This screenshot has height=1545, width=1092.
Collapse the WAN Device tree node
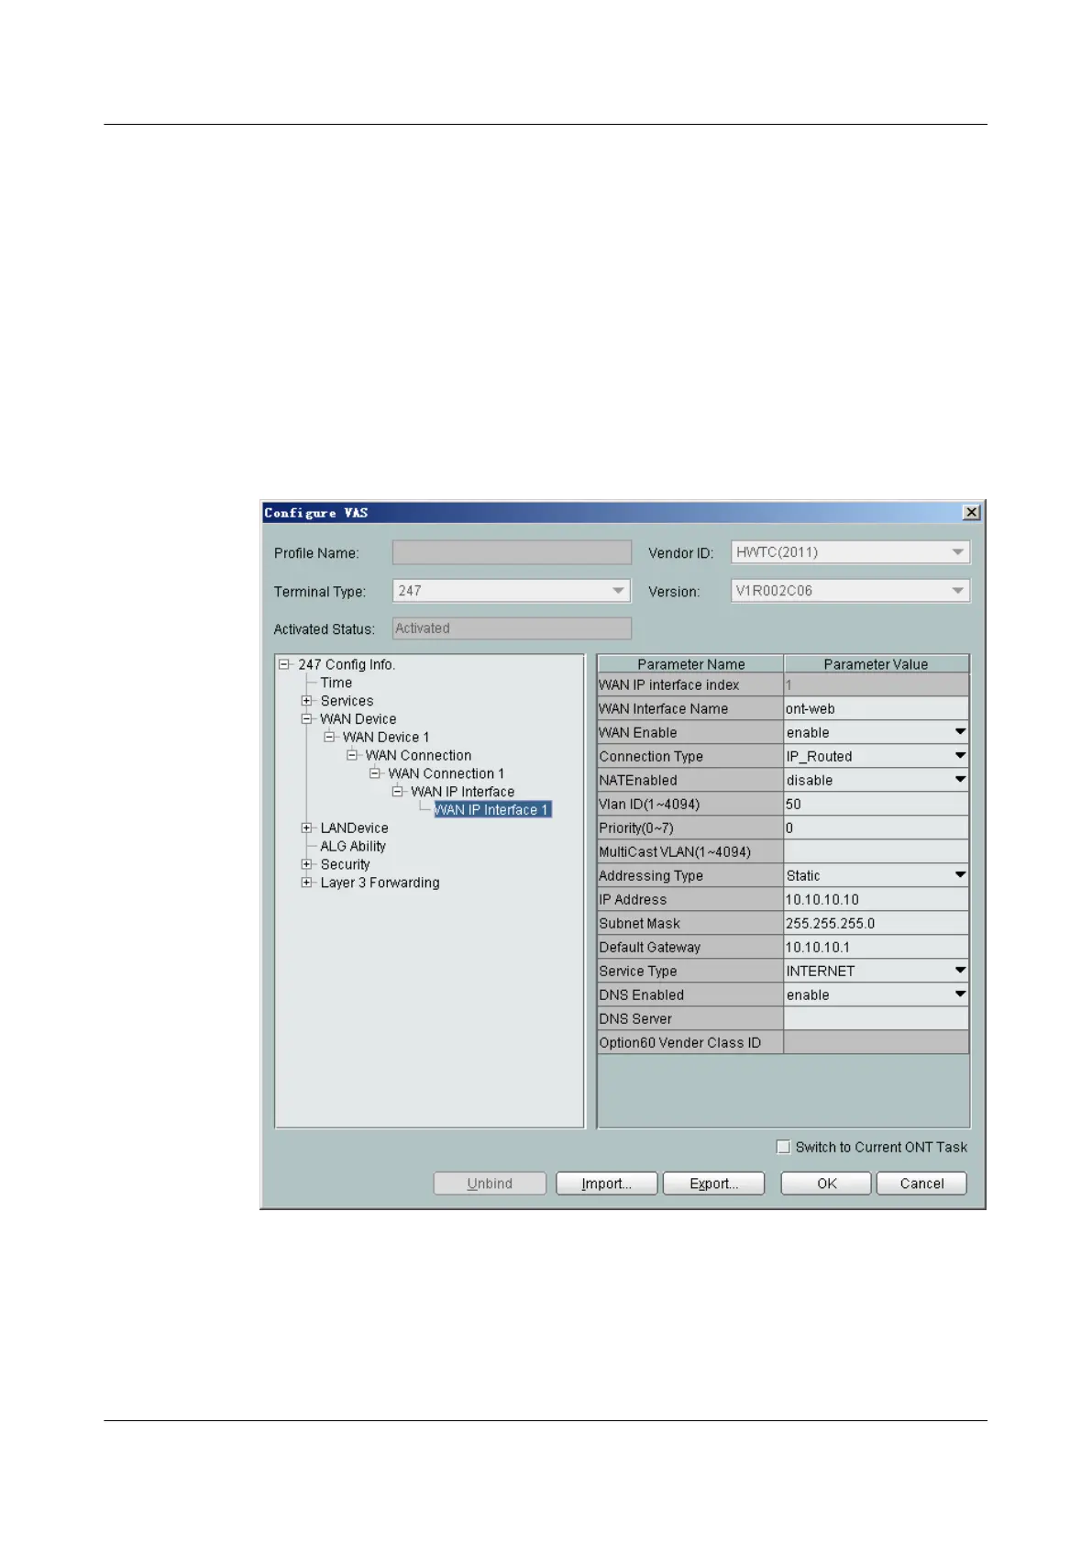pyautogui.click(x=307, y=719)
